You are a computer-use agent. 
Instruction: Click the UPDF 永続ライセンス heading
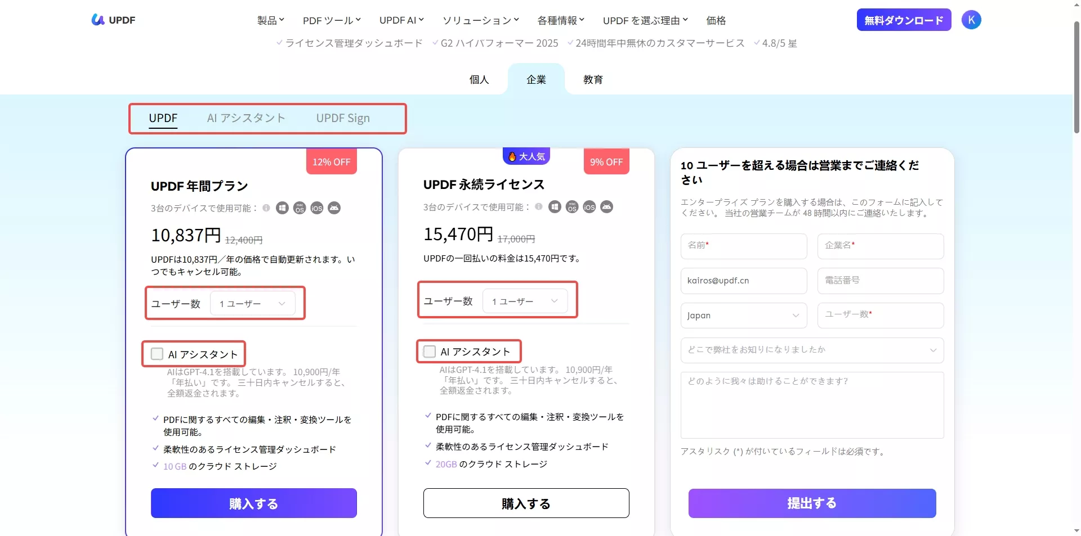(x=484, y=184)
